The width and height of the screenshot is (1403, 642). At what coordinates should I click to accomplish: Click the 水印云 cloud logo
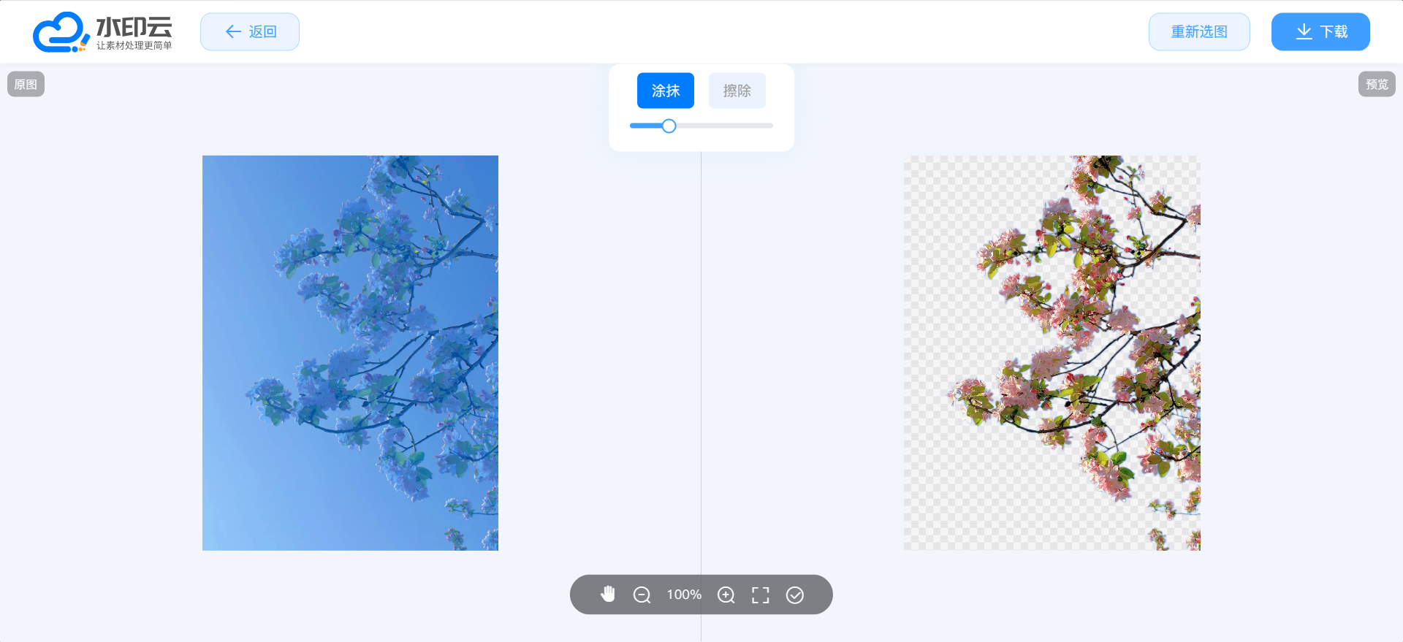coord(102,32)
